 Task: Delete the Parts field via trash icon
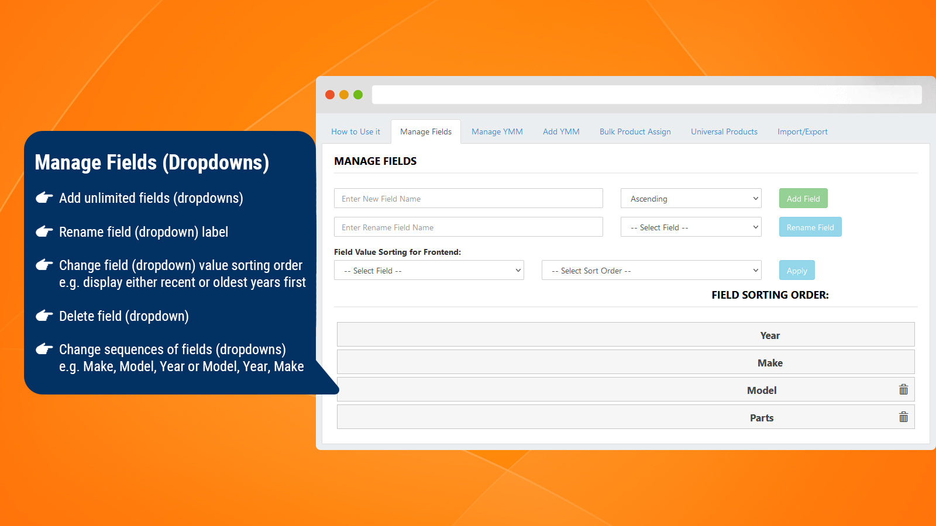click(x=903, y=417)
